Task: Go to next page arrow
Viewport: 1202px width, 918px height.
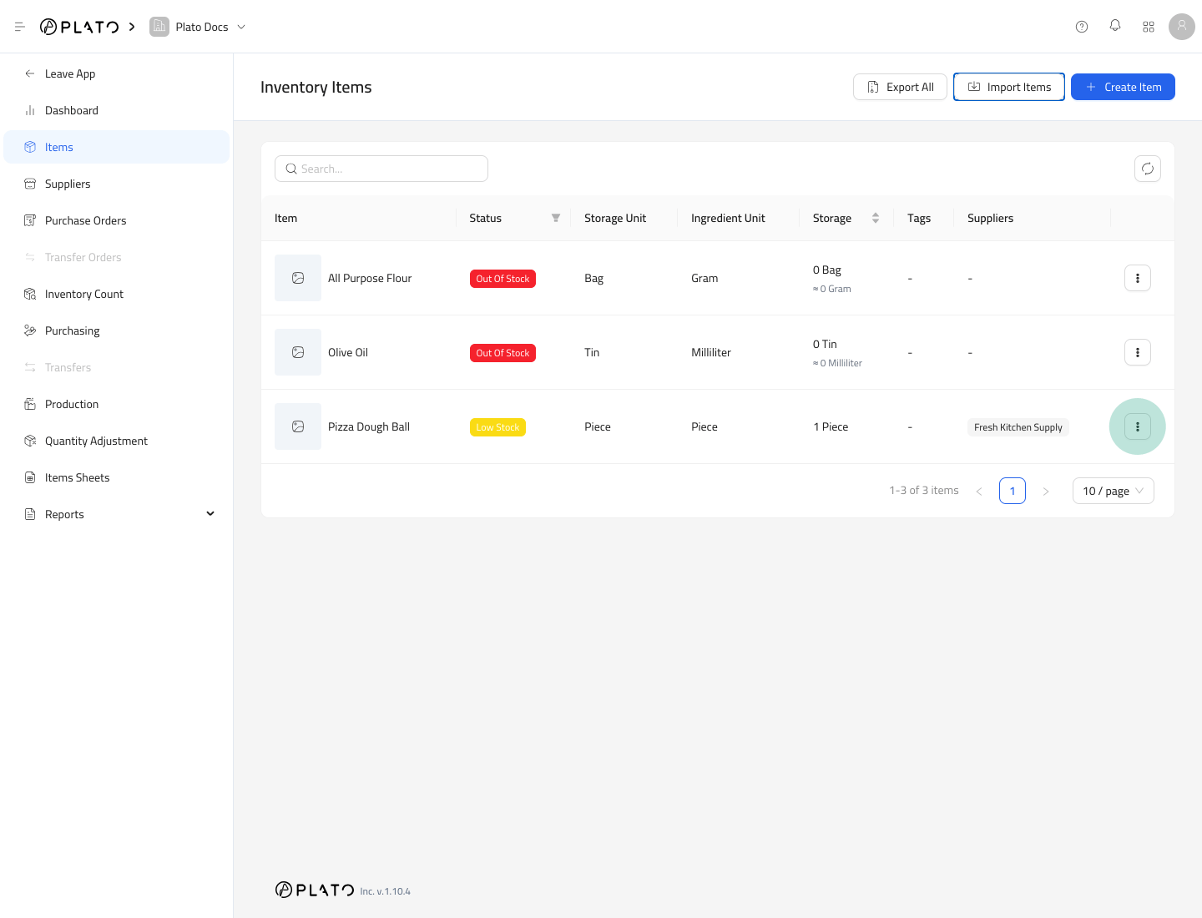Action: 1046,491
